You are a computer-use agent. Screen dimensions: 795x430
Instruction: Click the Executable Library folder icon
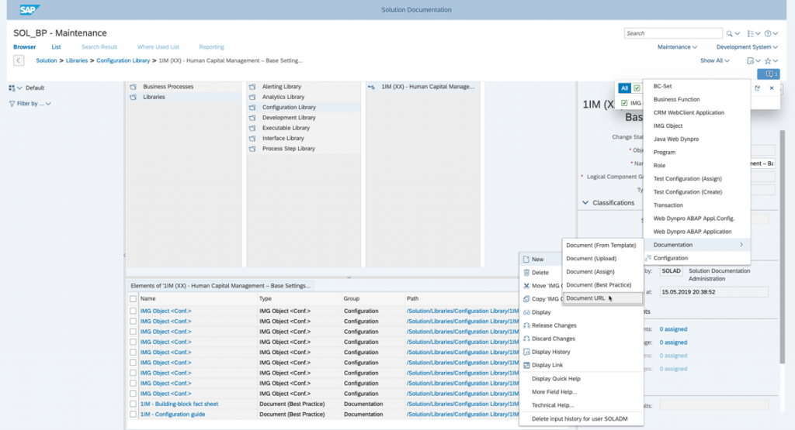click(252, 128)
